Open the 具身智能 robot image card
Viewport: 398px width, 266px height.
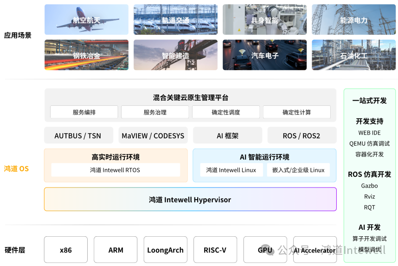(x=265, y=19)
